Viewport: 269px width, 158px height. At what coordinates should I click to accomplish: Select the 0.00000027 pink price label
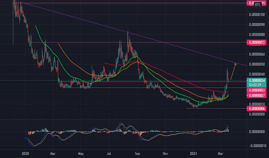pos(257,95)
